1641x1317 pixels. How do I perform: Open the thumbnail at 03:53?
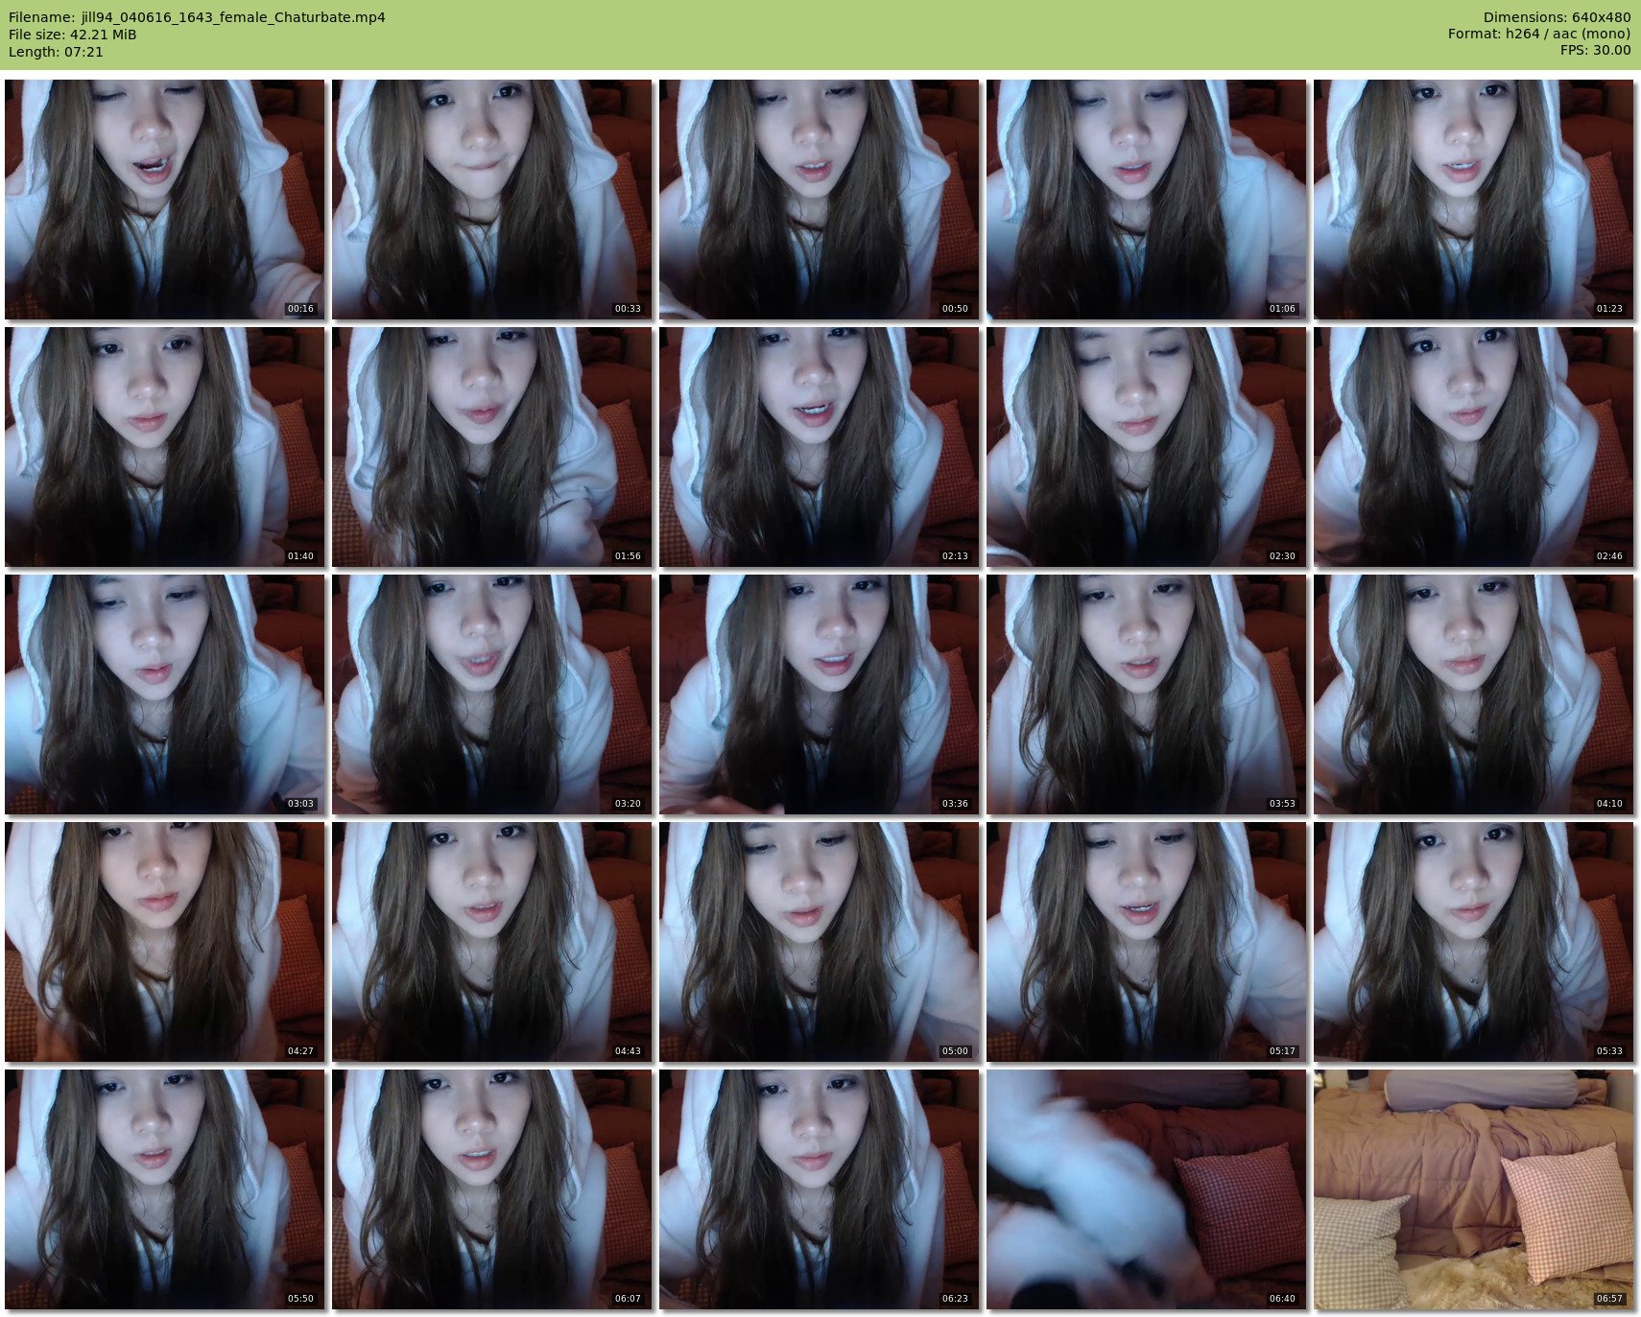pos(1146,694)
